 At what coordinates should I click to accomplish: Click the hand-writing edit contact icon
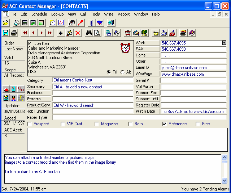(x=69, y=33)
